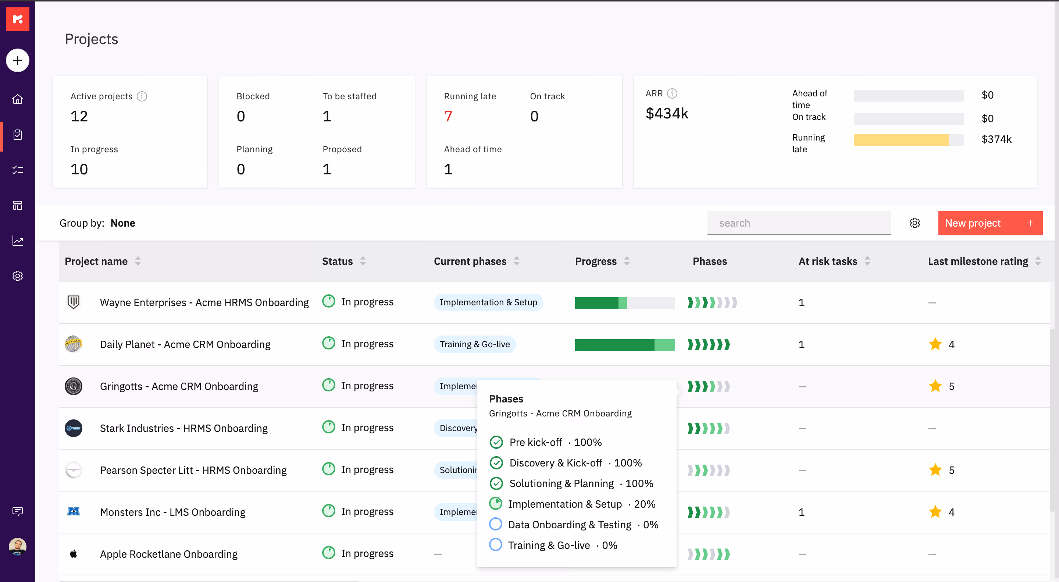The image size is (1059, 582).
Task: Open the templates layout icon in sidebar
Action: tap(18, 205)
